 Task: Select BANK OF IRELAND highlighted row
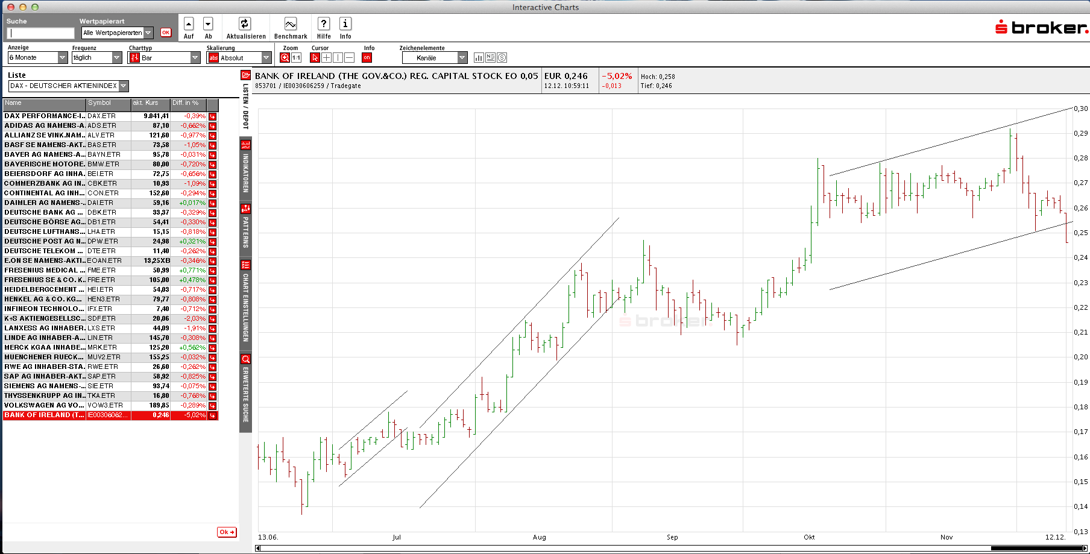[x=110, y=415]
